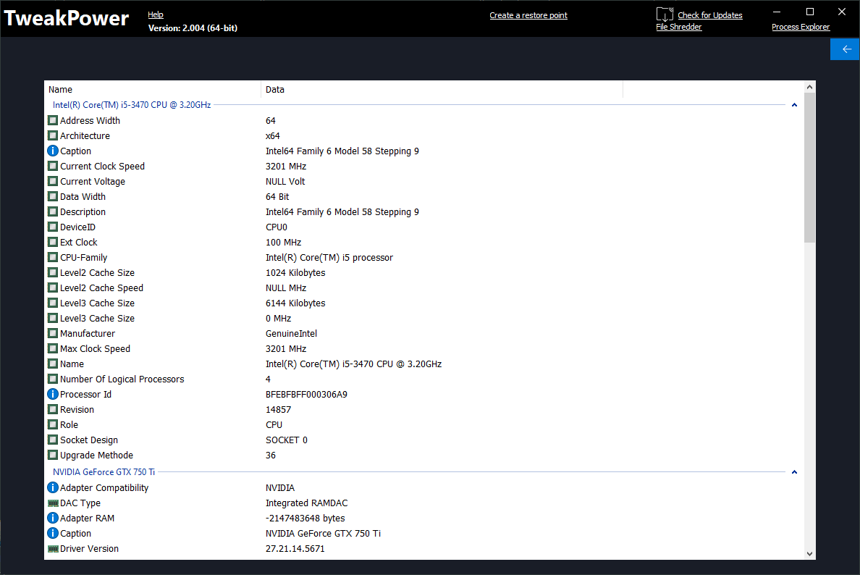Click the blue back arrow button
This screenshot has height=575, width=860.
click(845, 49)
